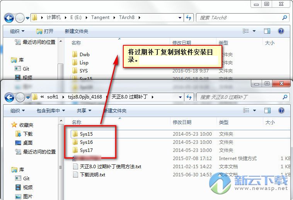Go back in the 过期补丁 window

[x=9, y=97]
